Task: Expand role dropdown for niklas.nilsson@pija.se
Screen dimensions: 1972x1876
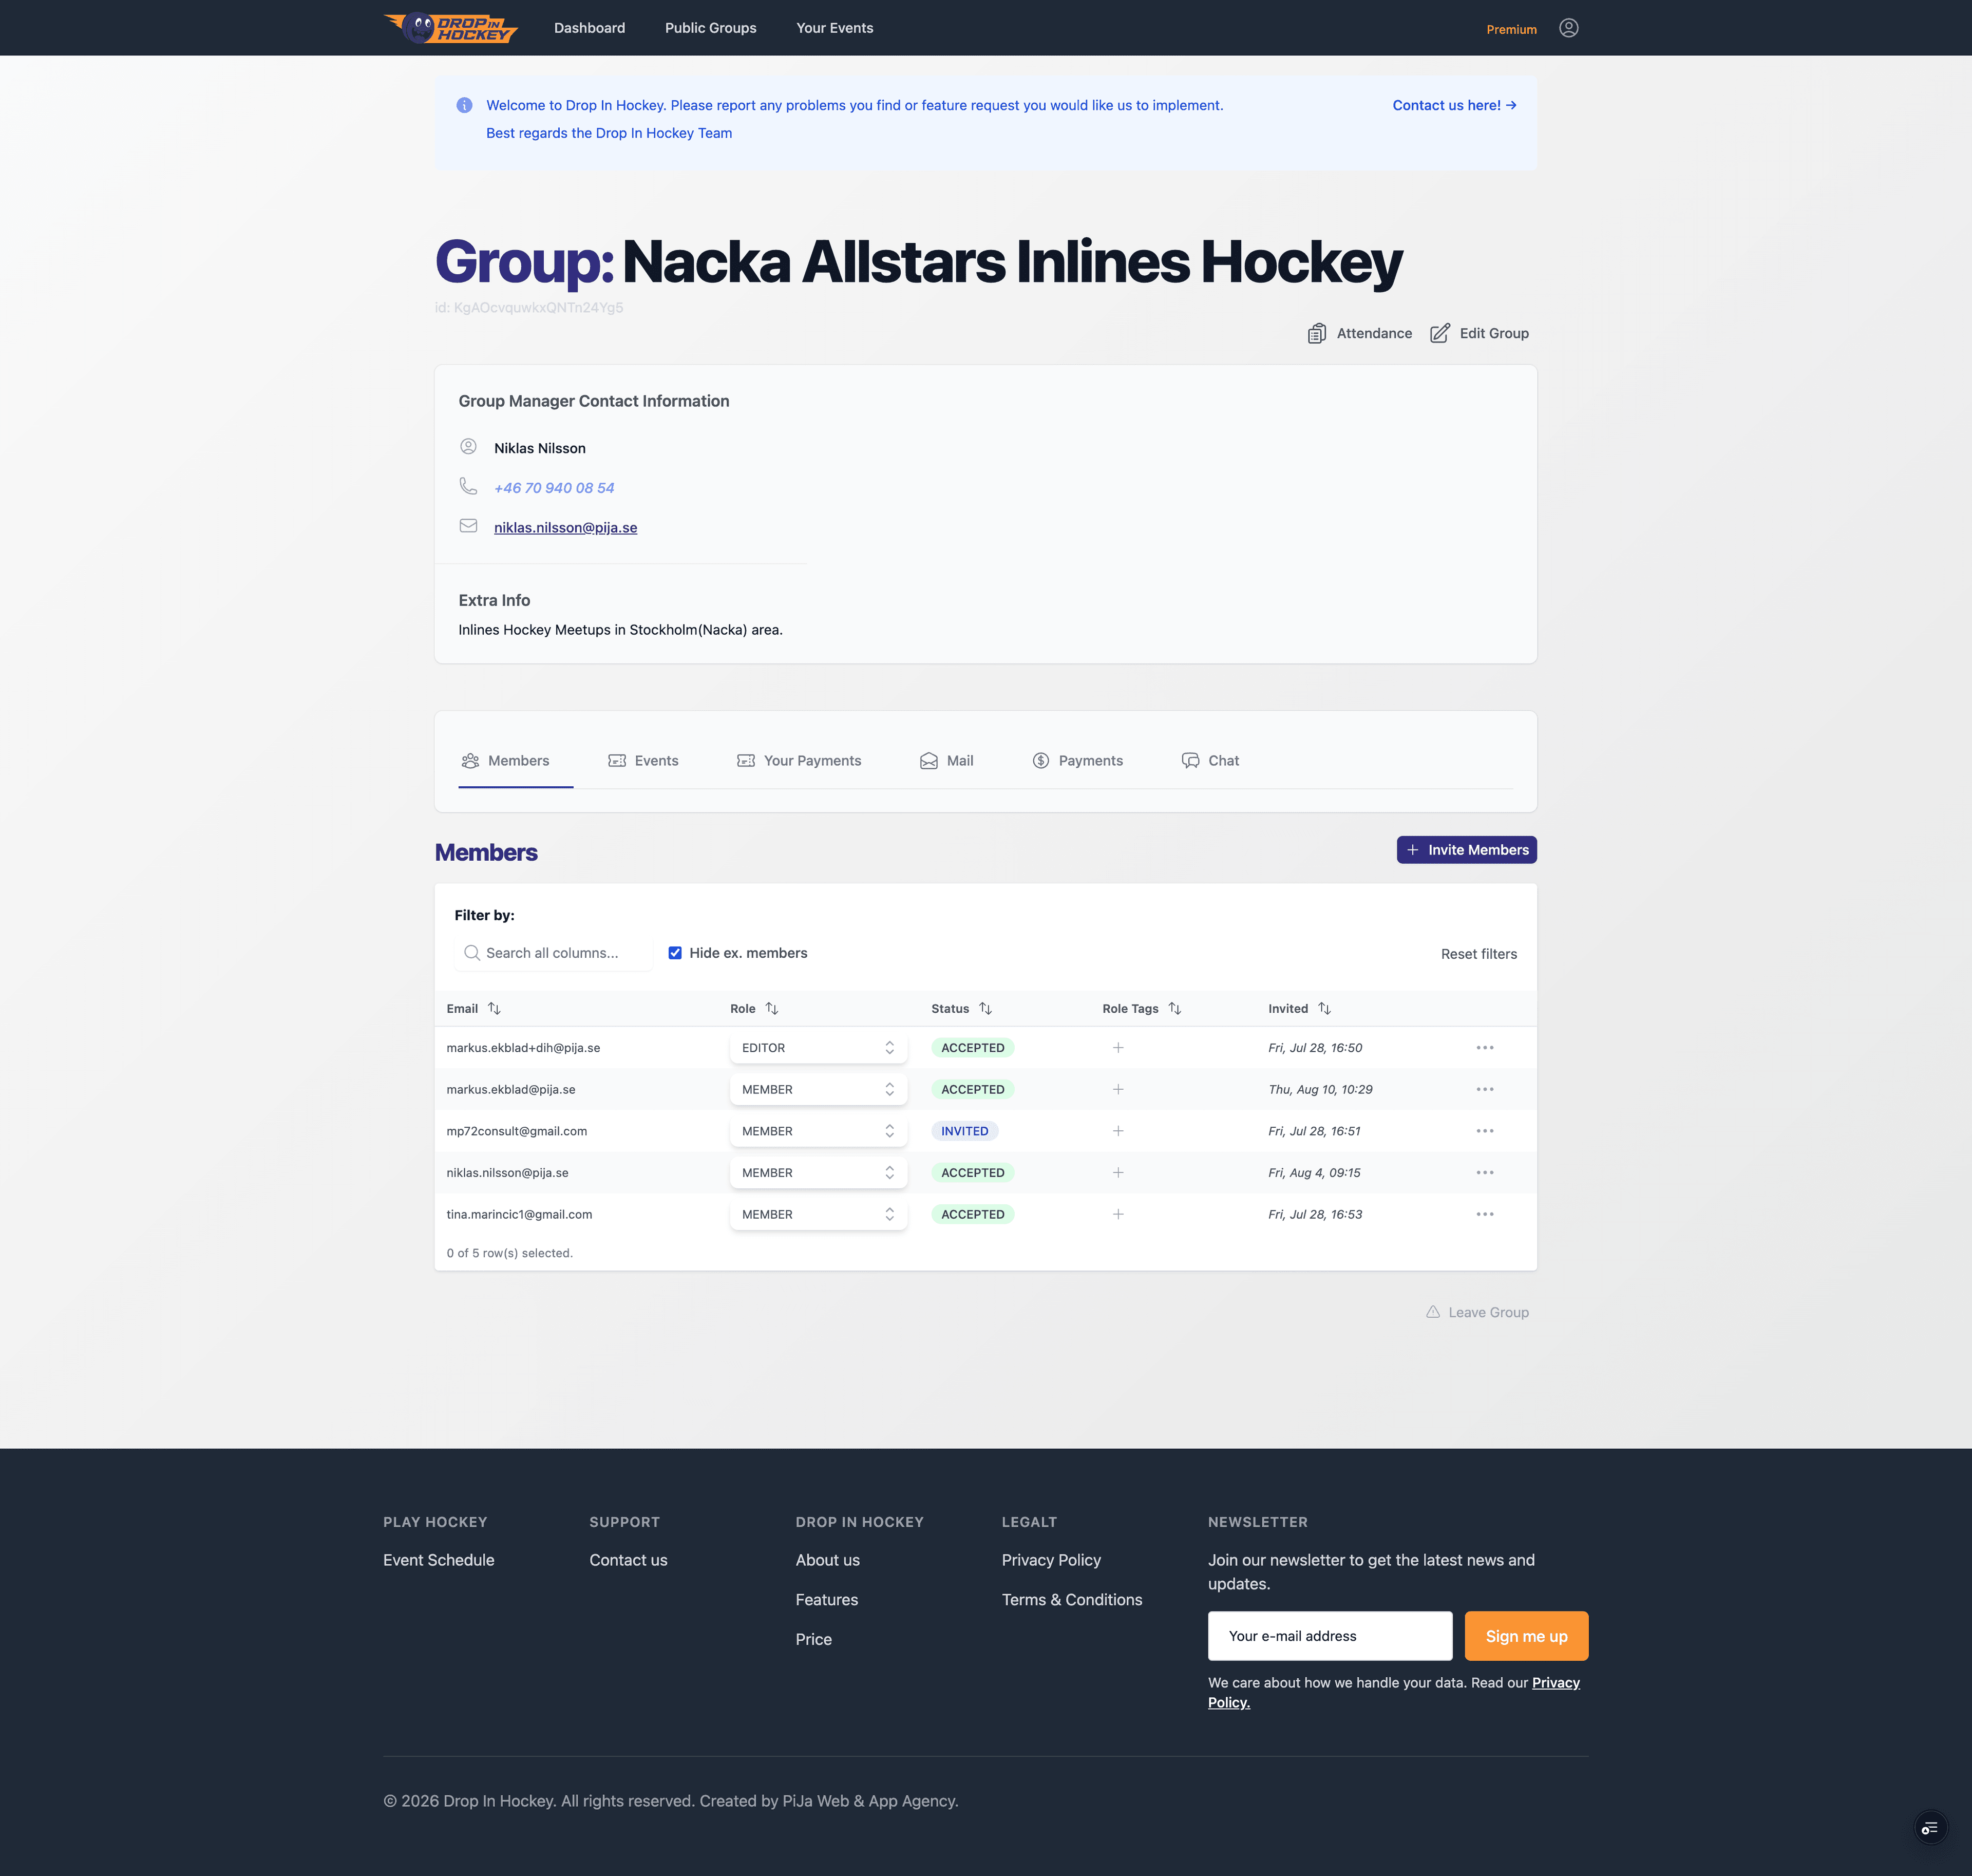Action: 818,1173
